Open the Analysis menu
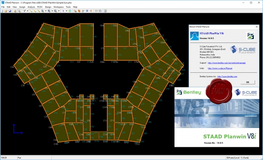Screen dimensions: 263x160 pyautogui.click(x=31, y=7)
